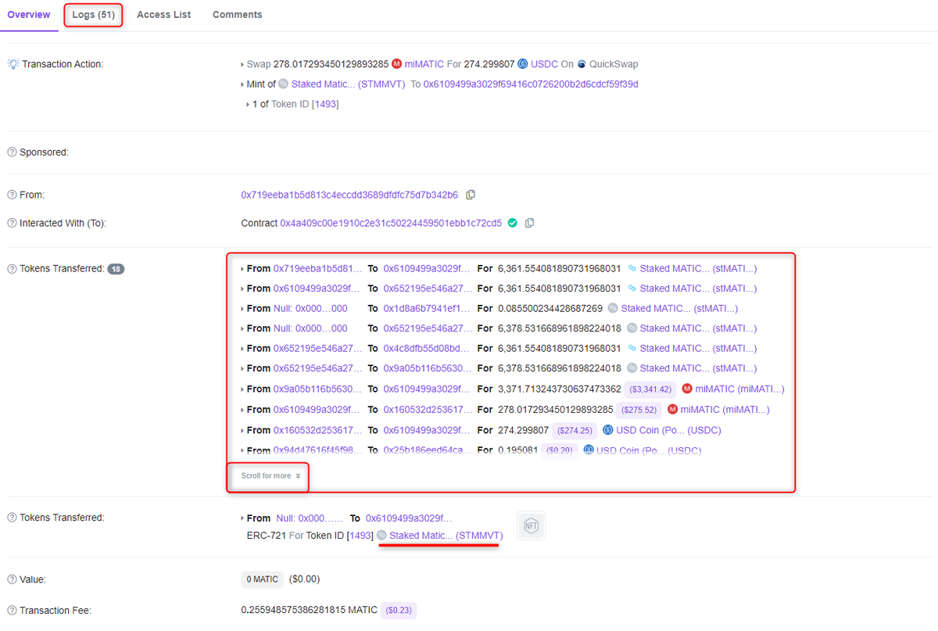The image size is (938, 631).
Task: Expand arrow of the 3,371.71 miMATIC row
Action: click(x=242, y=389)
